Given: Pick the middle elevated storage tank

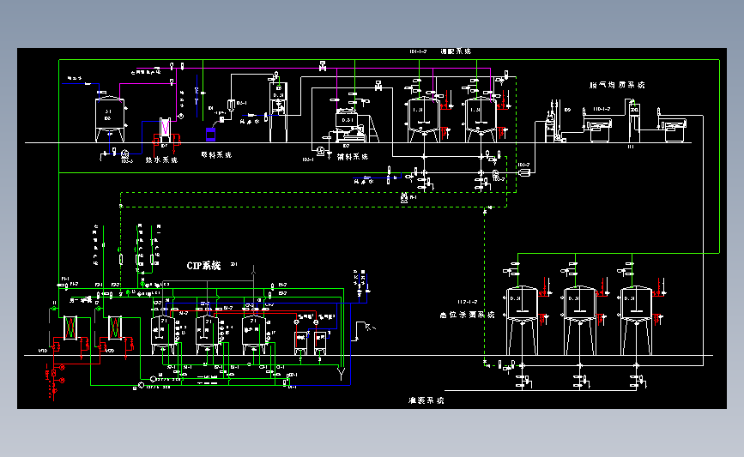Looking at the screenshot, I should pos(579,320).
